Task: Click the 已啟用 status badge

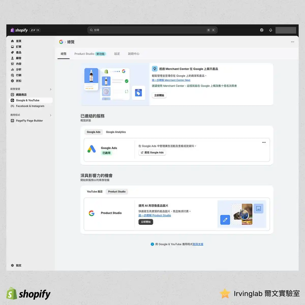Action: (x=106, y=153)
